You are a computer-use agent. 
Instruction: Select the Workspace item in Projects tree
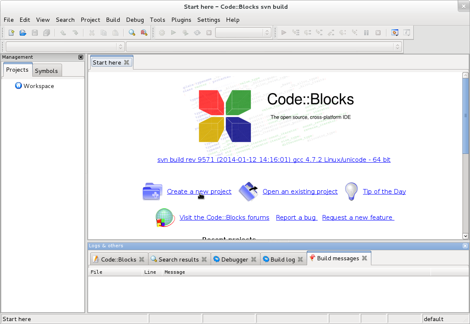pos(39,86)
